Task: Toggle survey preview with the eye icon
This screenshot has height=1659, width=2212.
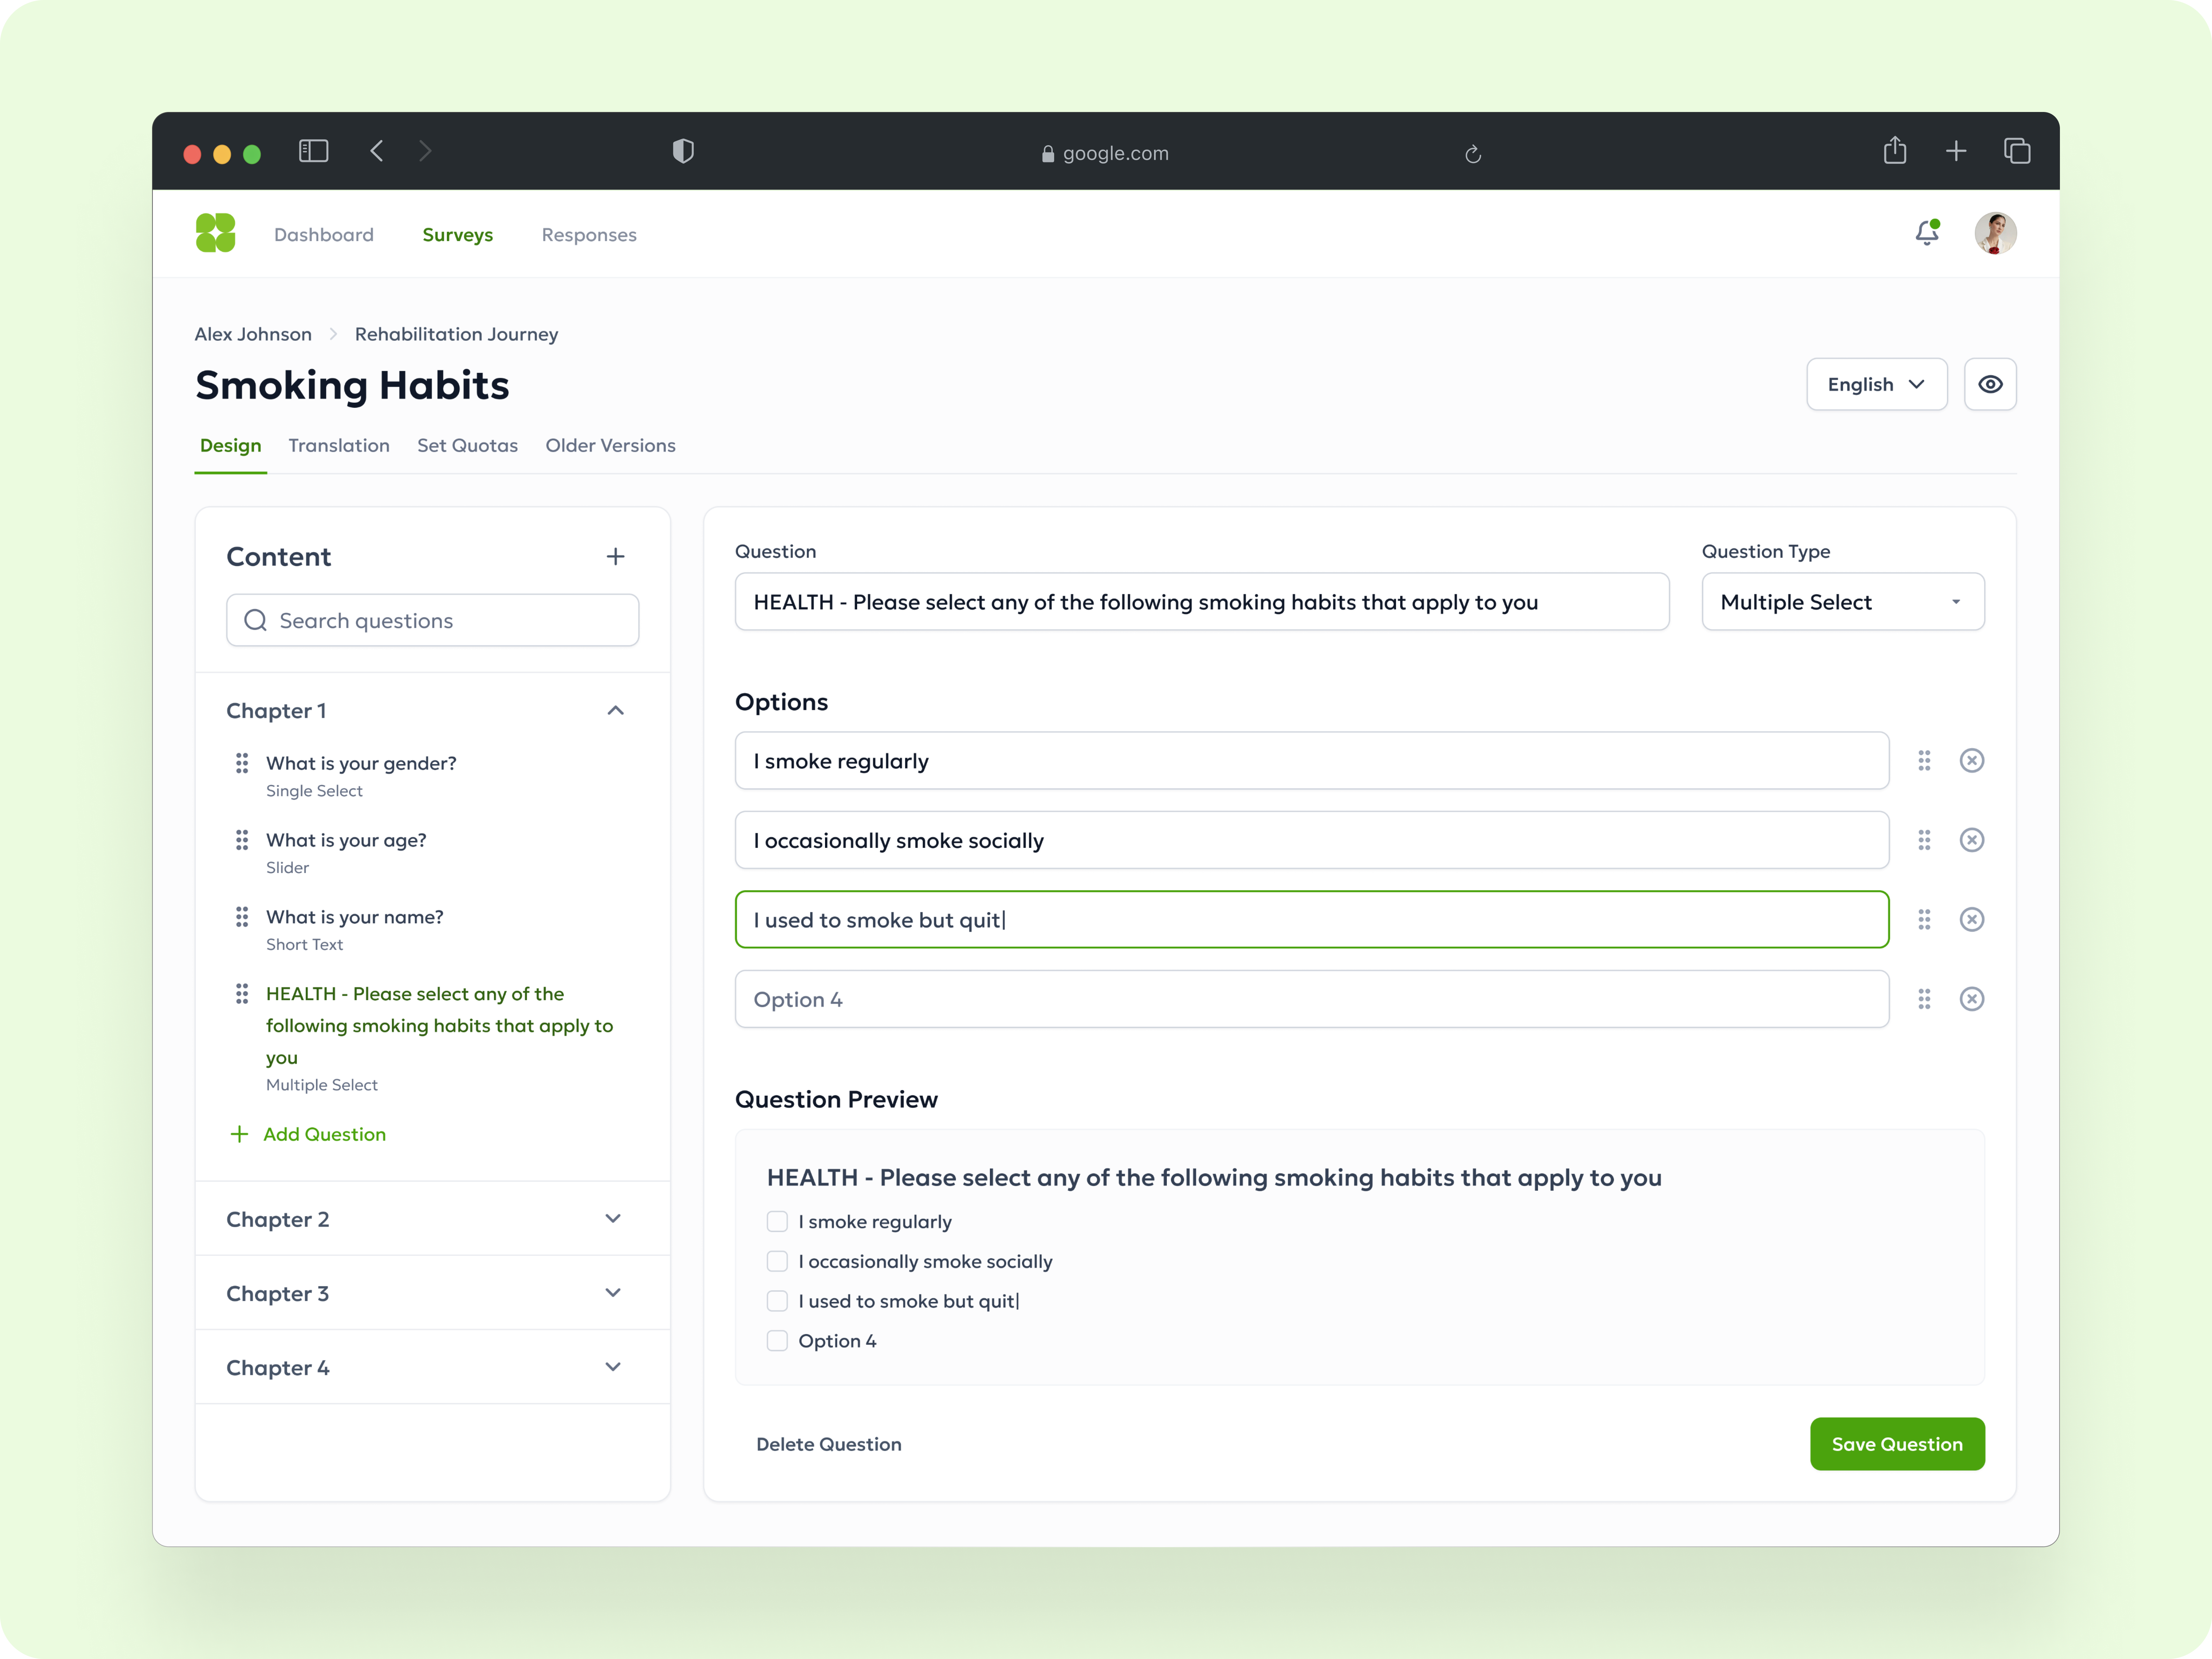Action: 1990,384
